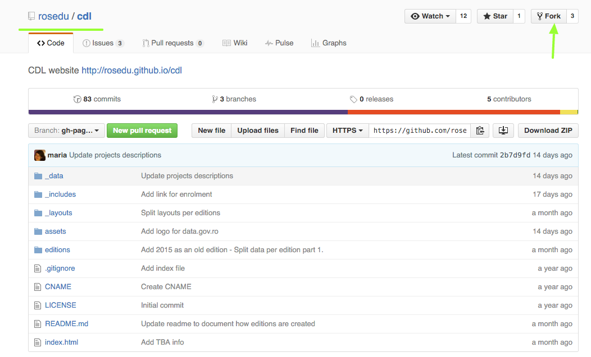Open 'Split layouts per editions' commit message
Screen dimensions: 591x357
tap(180, 213)
